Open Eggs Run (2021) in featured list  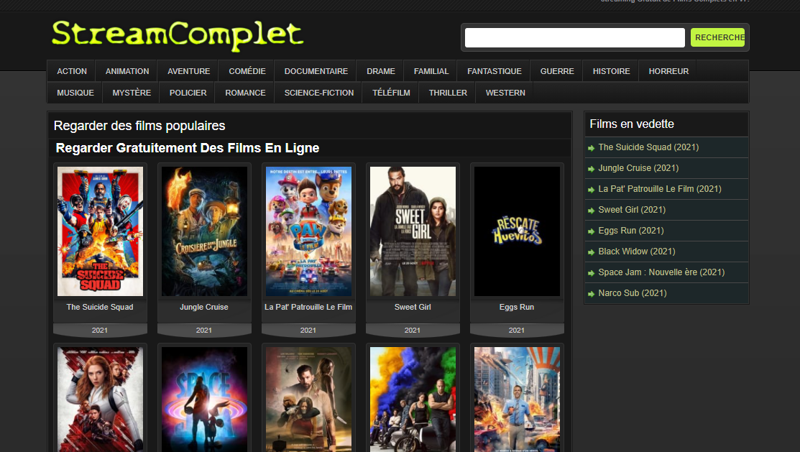[x=631, y=231]
